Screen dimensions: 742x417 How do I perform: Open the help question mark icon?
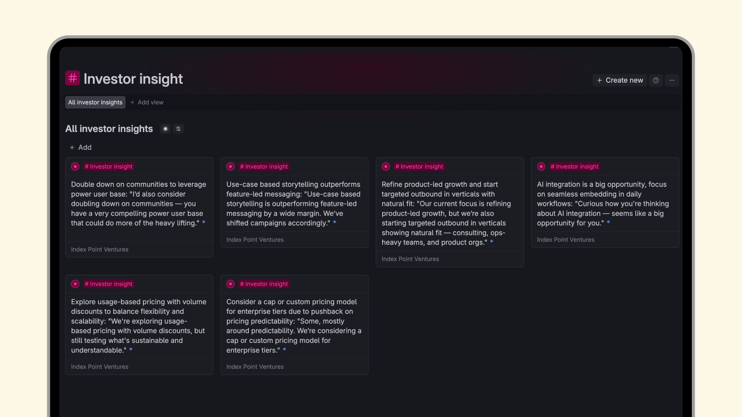(656, 80)
